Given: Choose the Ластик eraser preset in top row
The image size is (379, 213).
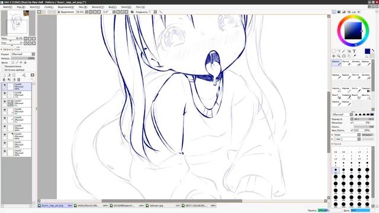Looking at the screenshot, I should pos(346,63).
